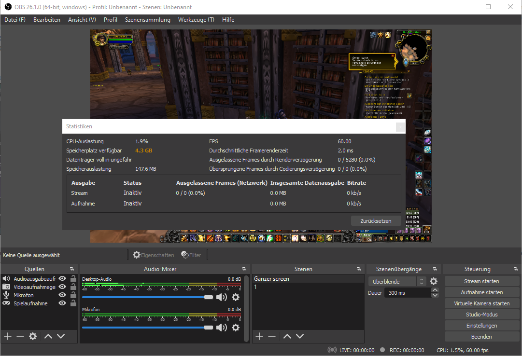Lock the Videoaufnahmegerät source

click(73, 287)
